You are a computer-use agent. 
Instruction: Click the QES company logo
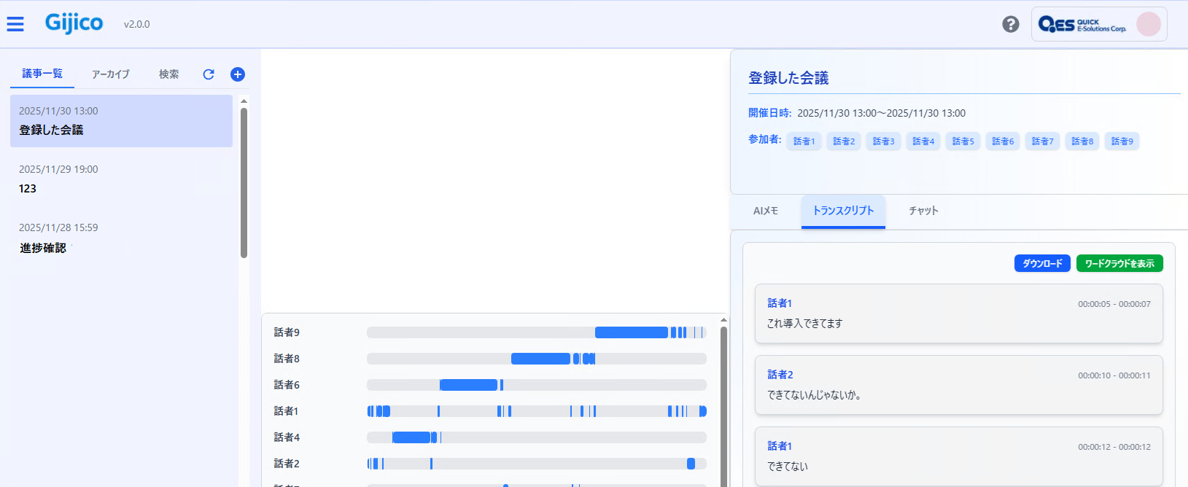pyautogui.click(x=1082, y=25)
